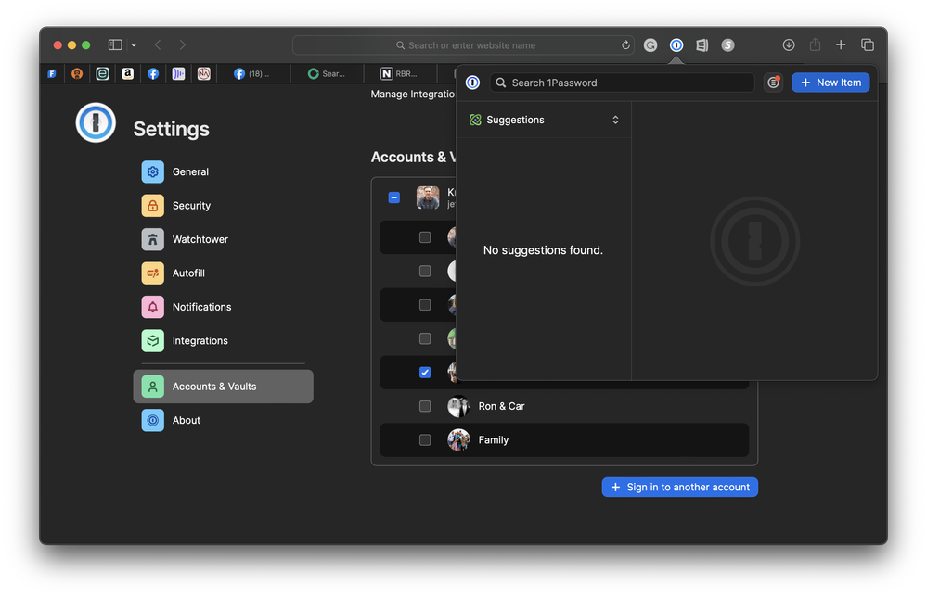Image resolution: width=927 pixels, height=597 pixels.
Task: Click the Safari address bar
Action: point(464,44)
